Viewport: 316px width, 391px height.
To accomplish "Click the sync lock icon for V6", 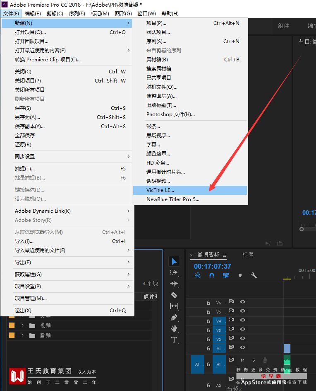I will click(x=231, y=301).
